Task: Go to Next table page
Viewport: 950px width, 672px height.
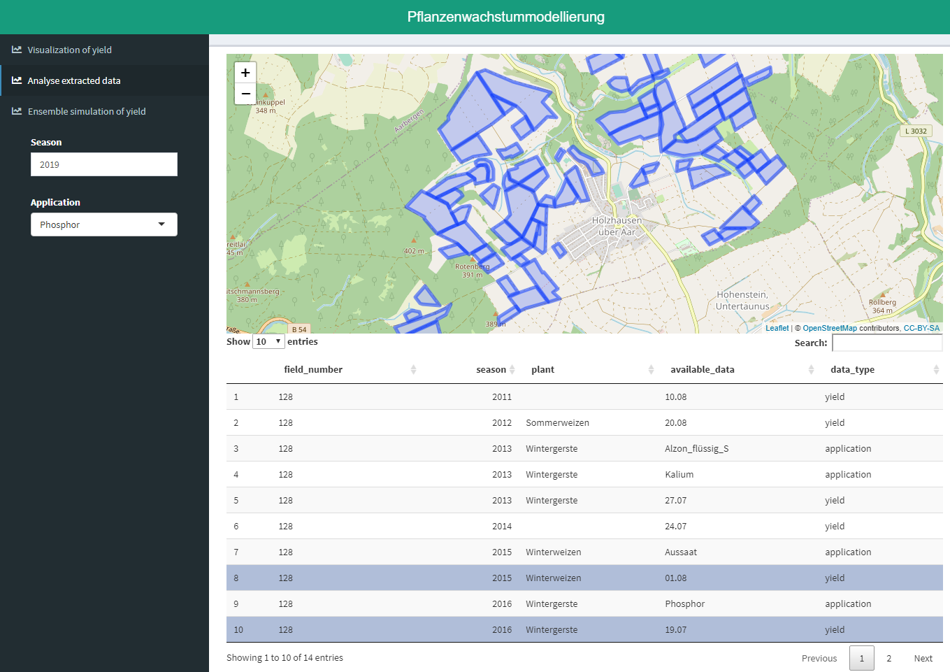Action: pos(923,658)
